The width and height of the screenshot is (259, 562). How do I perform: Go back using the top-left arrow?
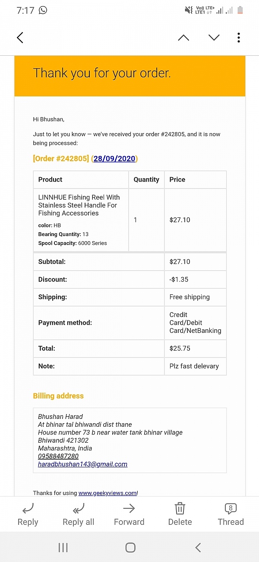pyautogui.click(x=20, y=38)
